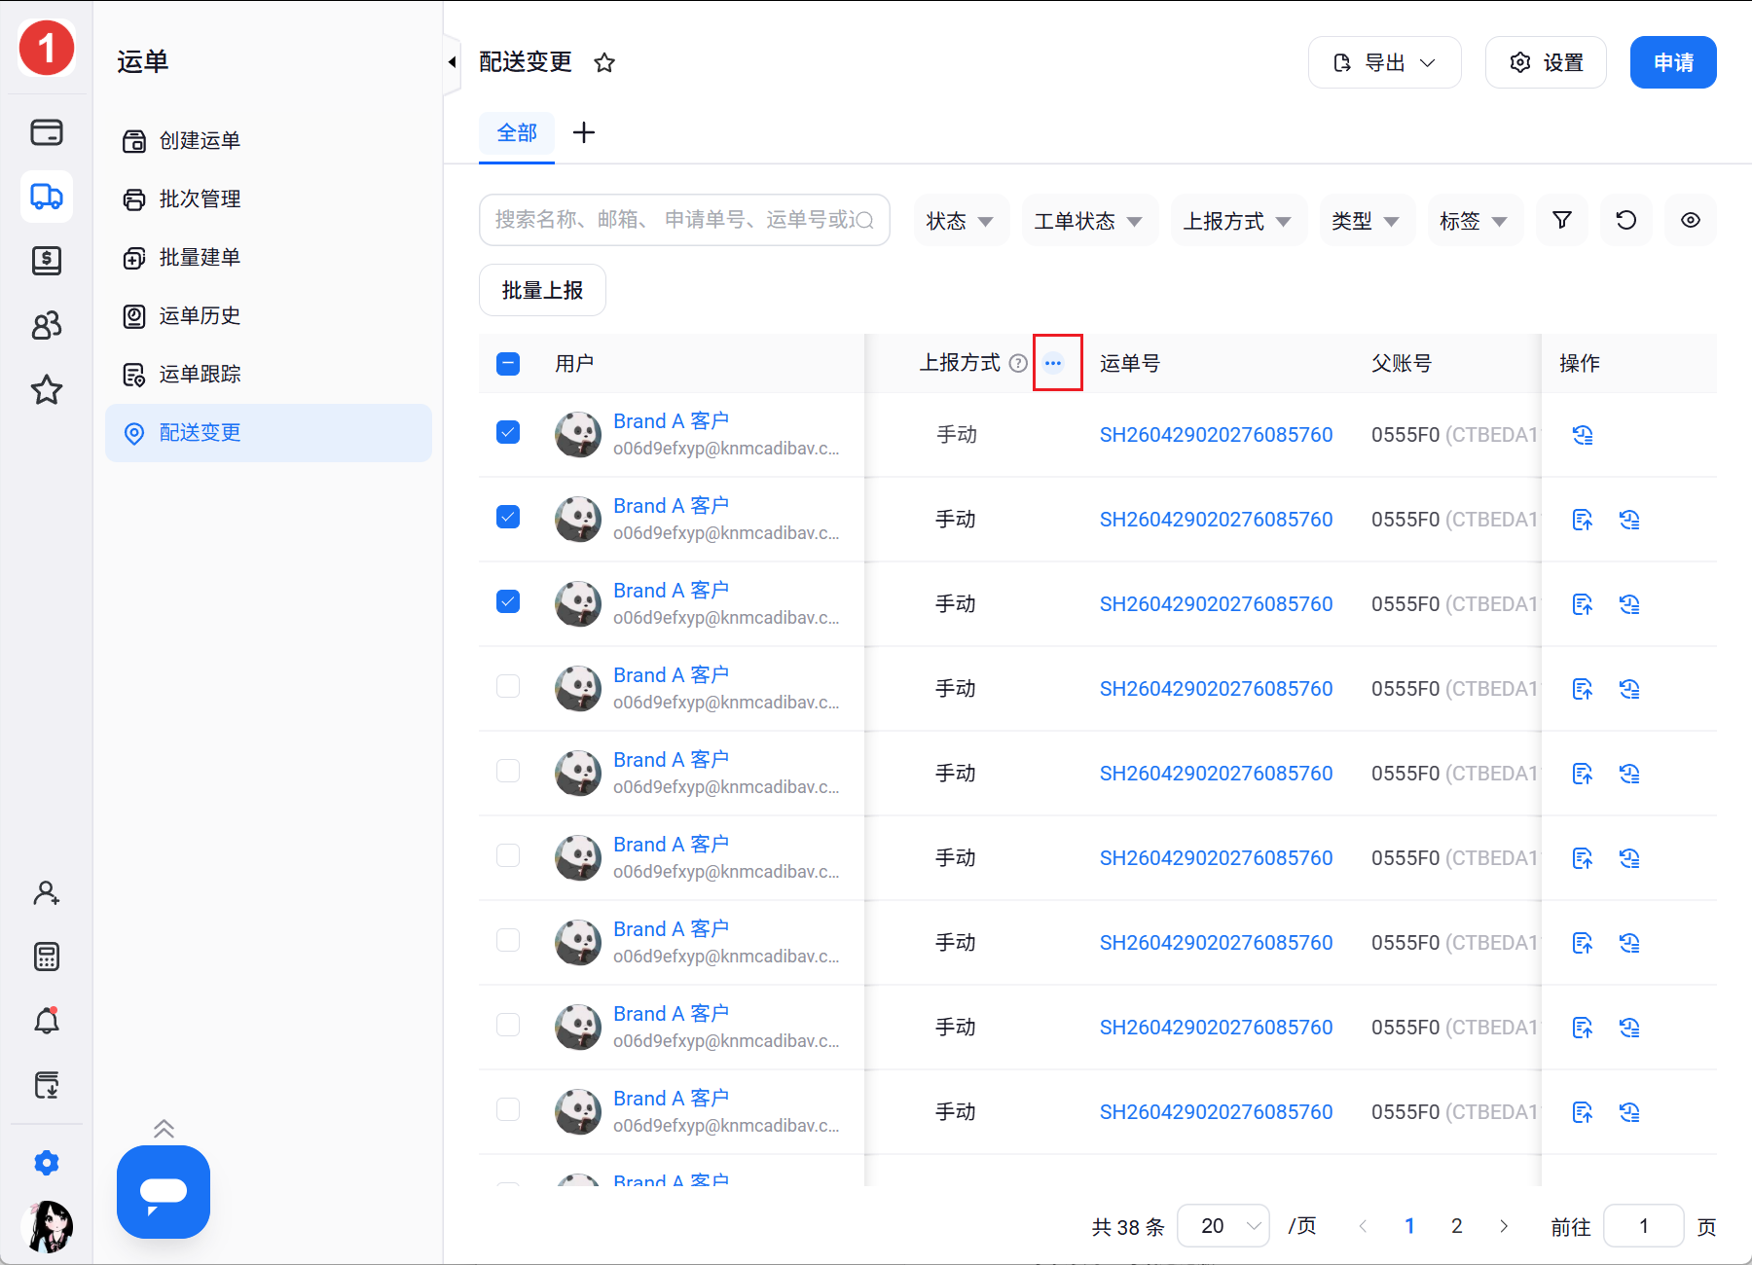Select the truck shipping sidebar icon

point(47,197)
